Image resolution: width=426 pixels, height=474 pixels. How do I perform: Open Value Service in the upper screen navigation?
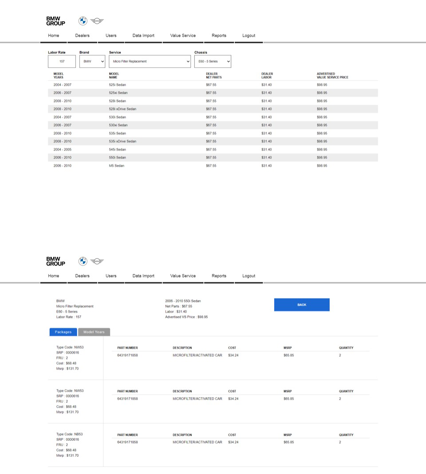(183, 36)
